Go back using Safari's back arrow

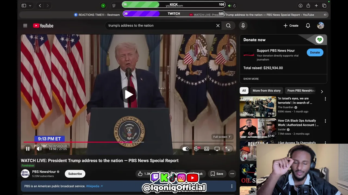pos(40,5)
